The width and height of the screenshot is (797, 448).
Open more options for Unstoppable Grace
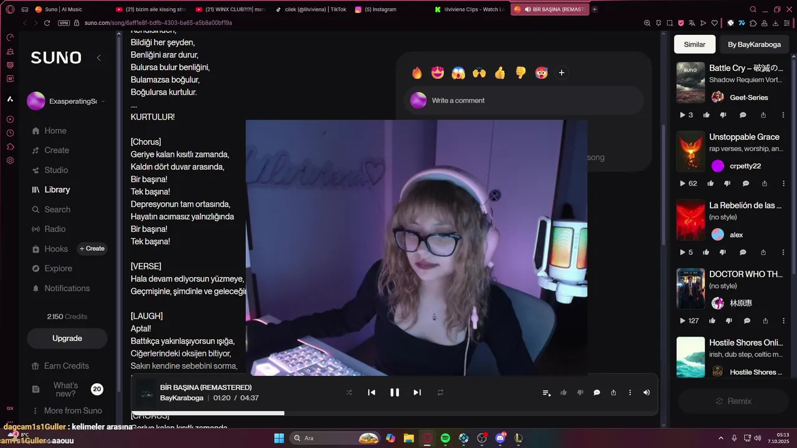coord(783,184)
